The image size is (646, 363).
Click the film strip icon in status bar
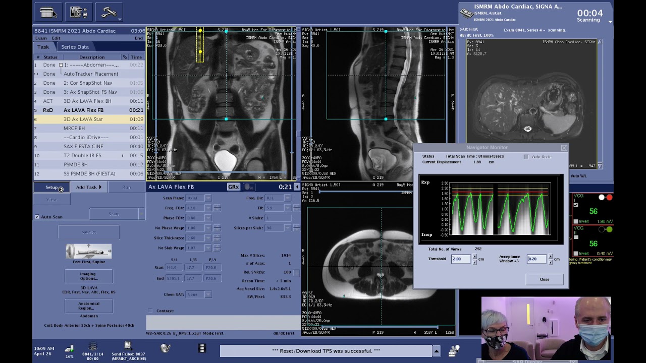pyautogui.click(x=202, y=348)
